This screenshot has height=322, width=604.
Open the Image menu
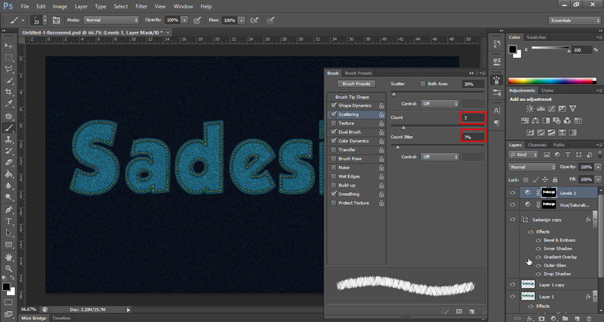point(59,6)
